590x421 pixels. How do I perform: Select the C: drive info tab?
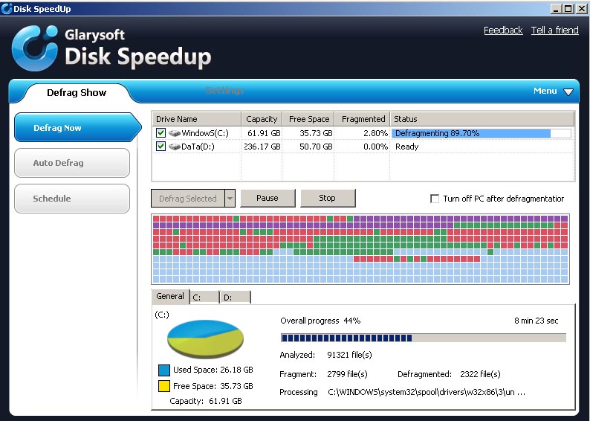point(204,297)
